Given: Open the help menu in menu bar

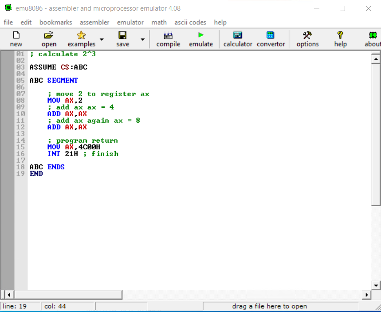Looking at the screenshot, I should 220,22.
